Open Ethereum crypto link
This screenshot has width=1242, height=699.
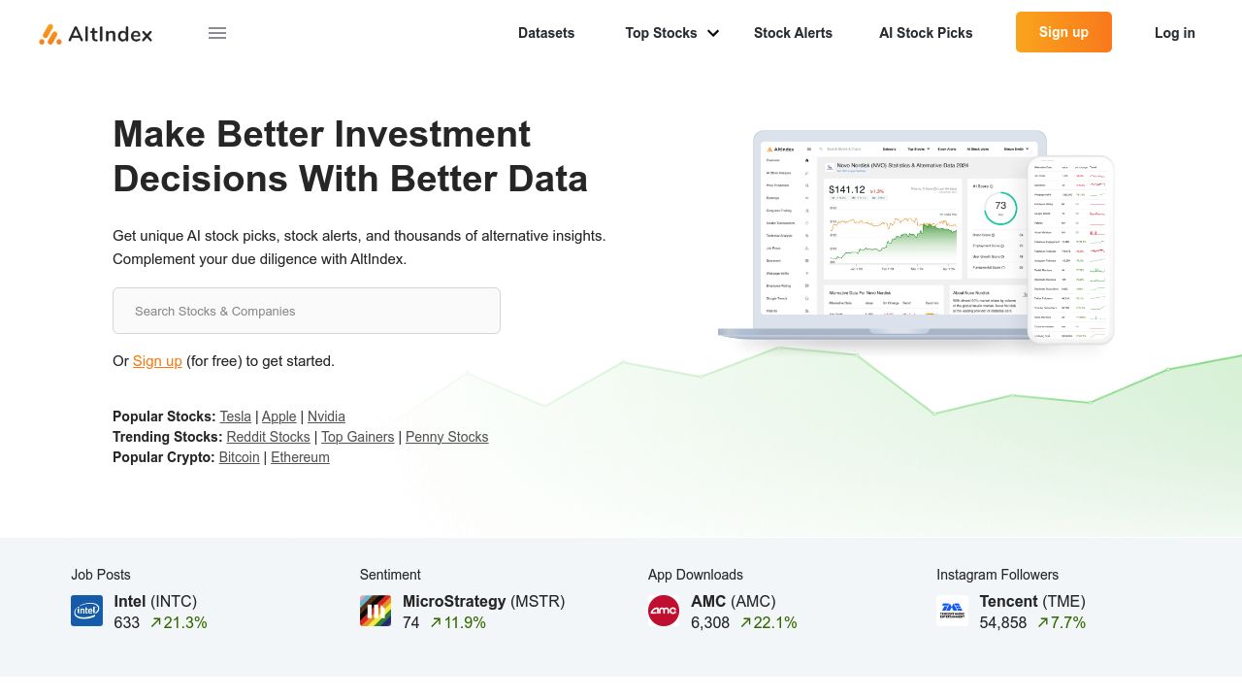pyautogui.click(x=300, y=457)
